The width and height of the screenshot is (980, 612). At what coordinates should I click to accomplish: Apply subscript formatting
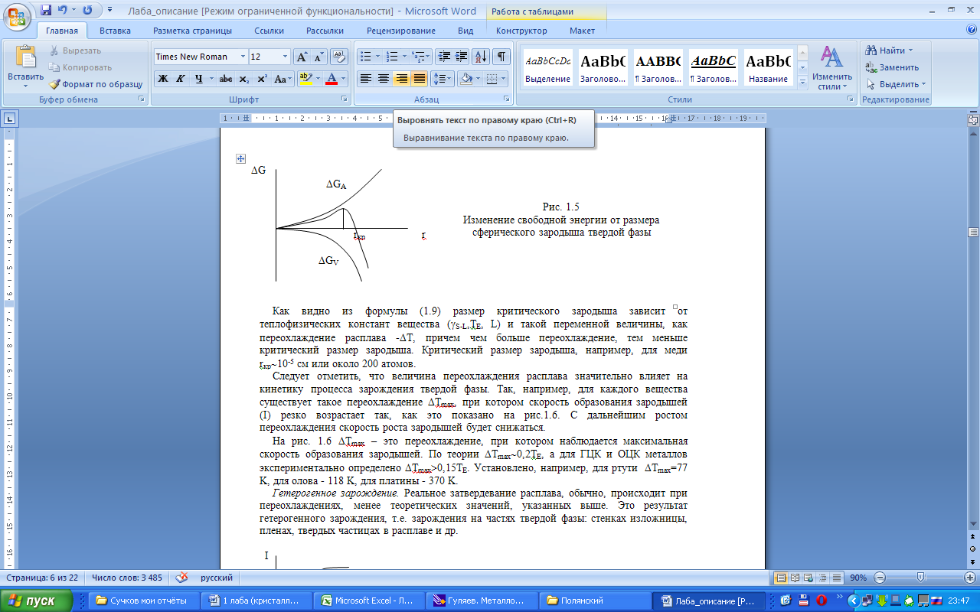[x=243, y=79]
